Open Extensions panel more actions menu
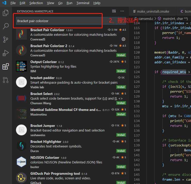The height and width of the screenshot is (184, 191). click(x=122, y=11)
